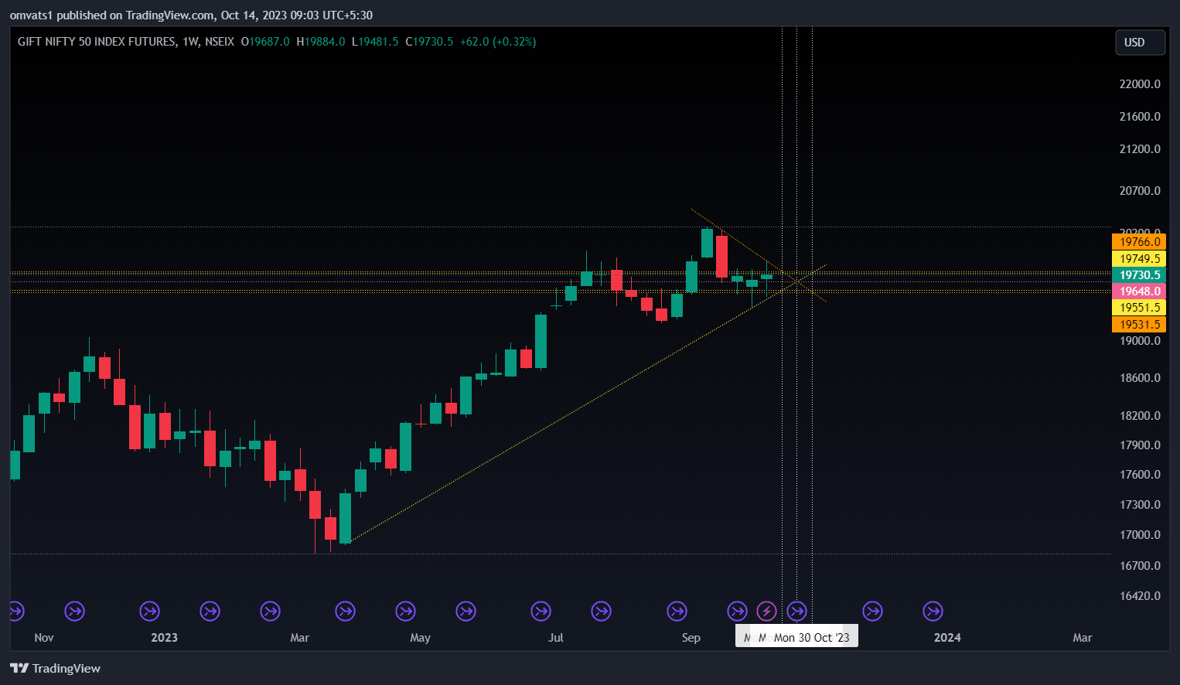
Task: Click the Jul label on the time axis
Action: tap(555, 638)
